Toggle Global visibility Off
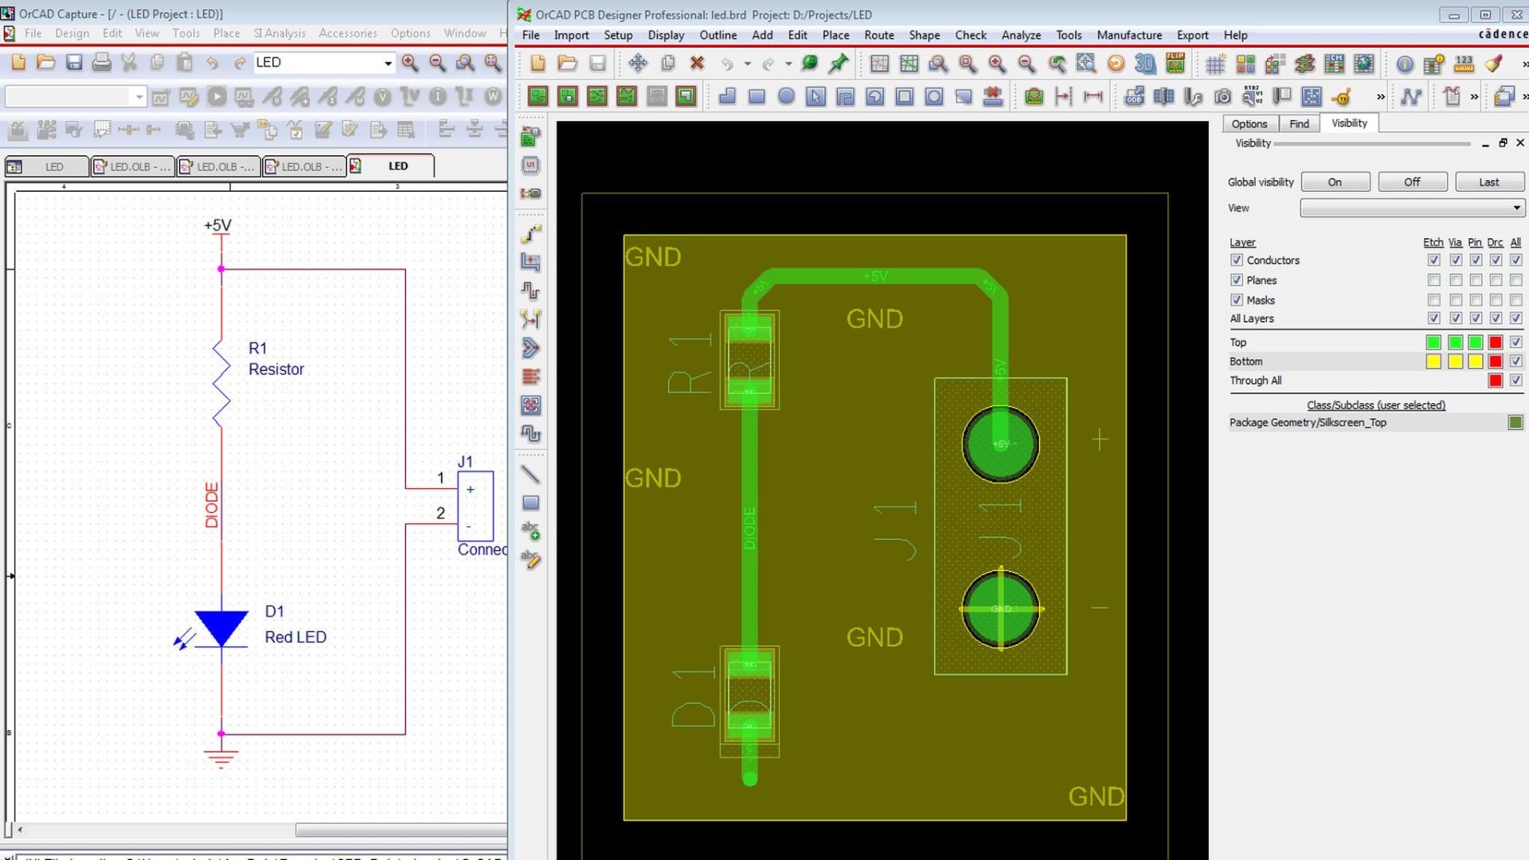 pyautogui.click(x=1411, y=182)
